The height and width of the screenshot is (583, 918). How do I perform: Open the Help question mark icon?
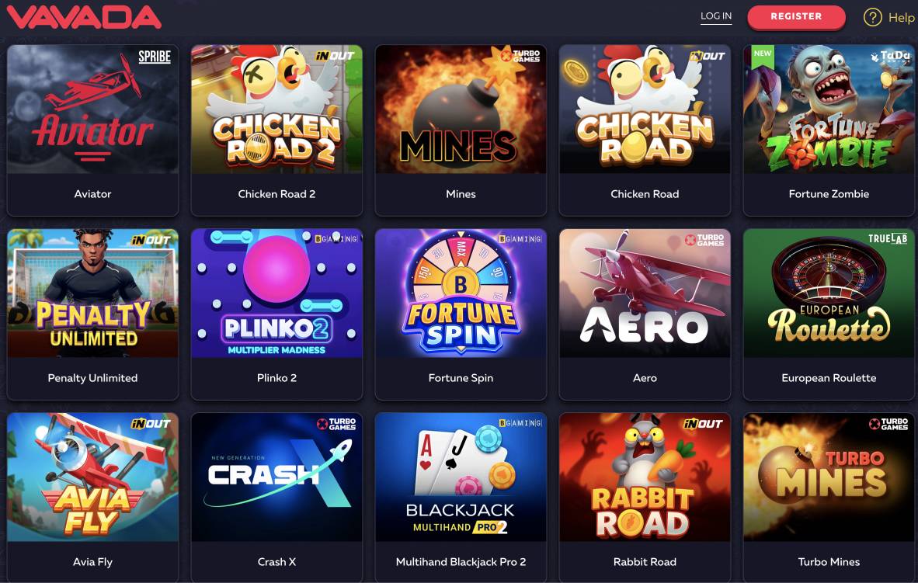tap(872, 18)
